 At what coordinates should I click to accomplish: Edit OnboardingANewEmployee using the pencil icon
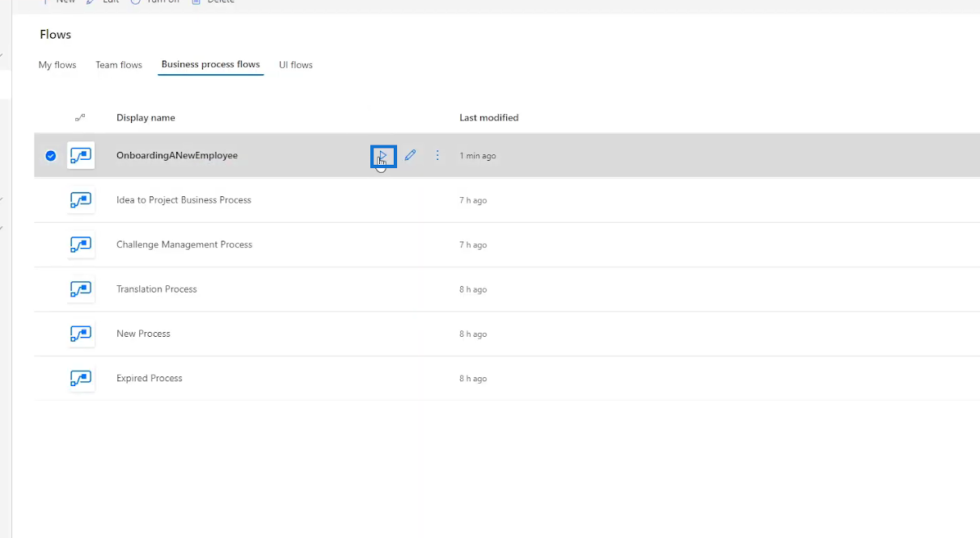tap(410, 155)
